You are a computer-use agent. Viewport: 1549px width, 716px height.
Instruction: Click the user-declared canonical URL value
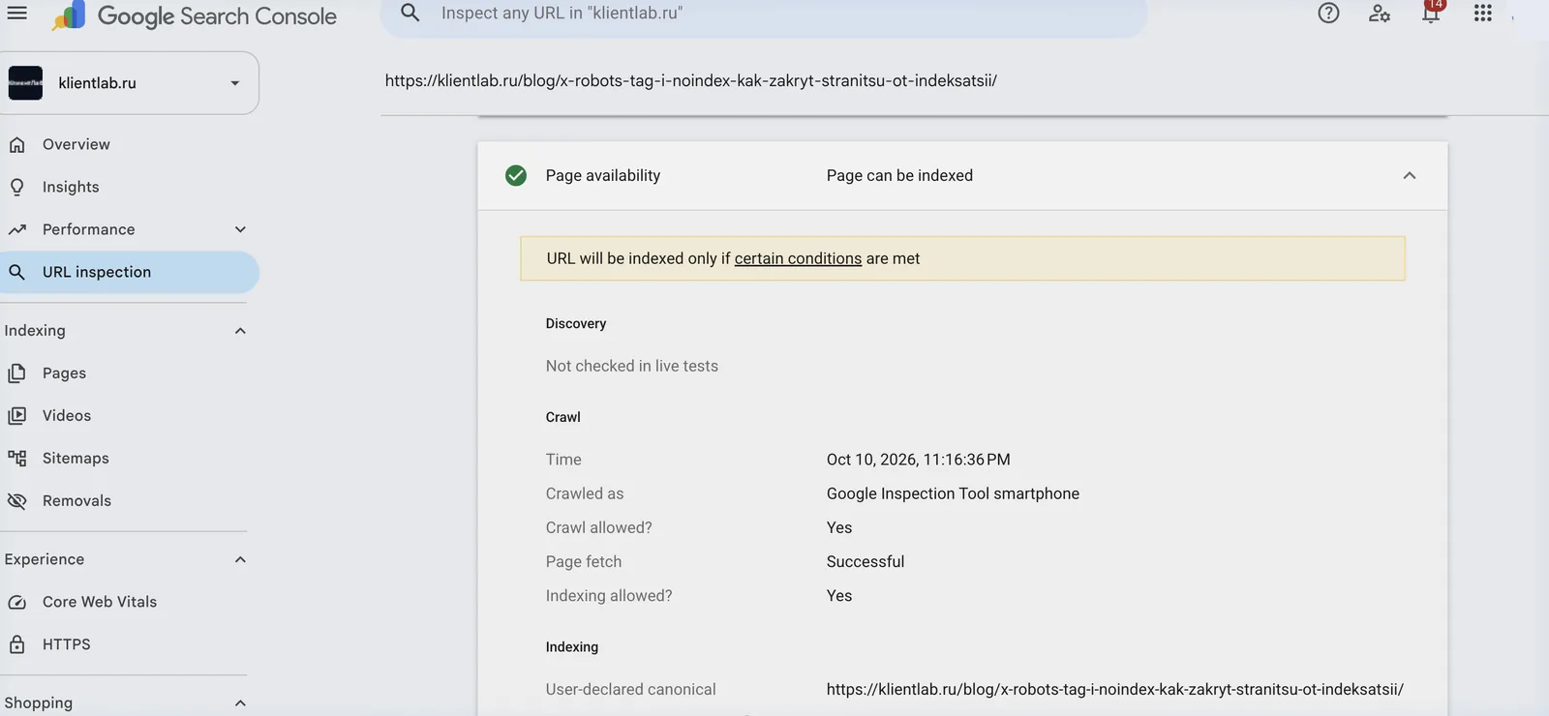point(1115,689)
